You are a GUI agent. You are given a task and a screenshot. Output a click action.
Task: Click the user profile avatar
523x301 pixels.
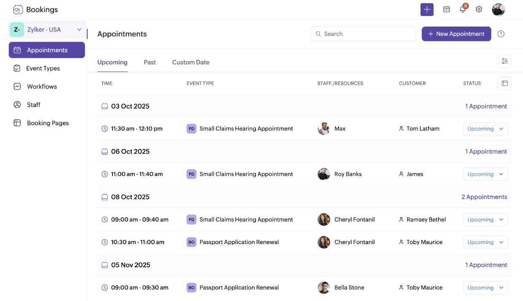tap(498, 9)
